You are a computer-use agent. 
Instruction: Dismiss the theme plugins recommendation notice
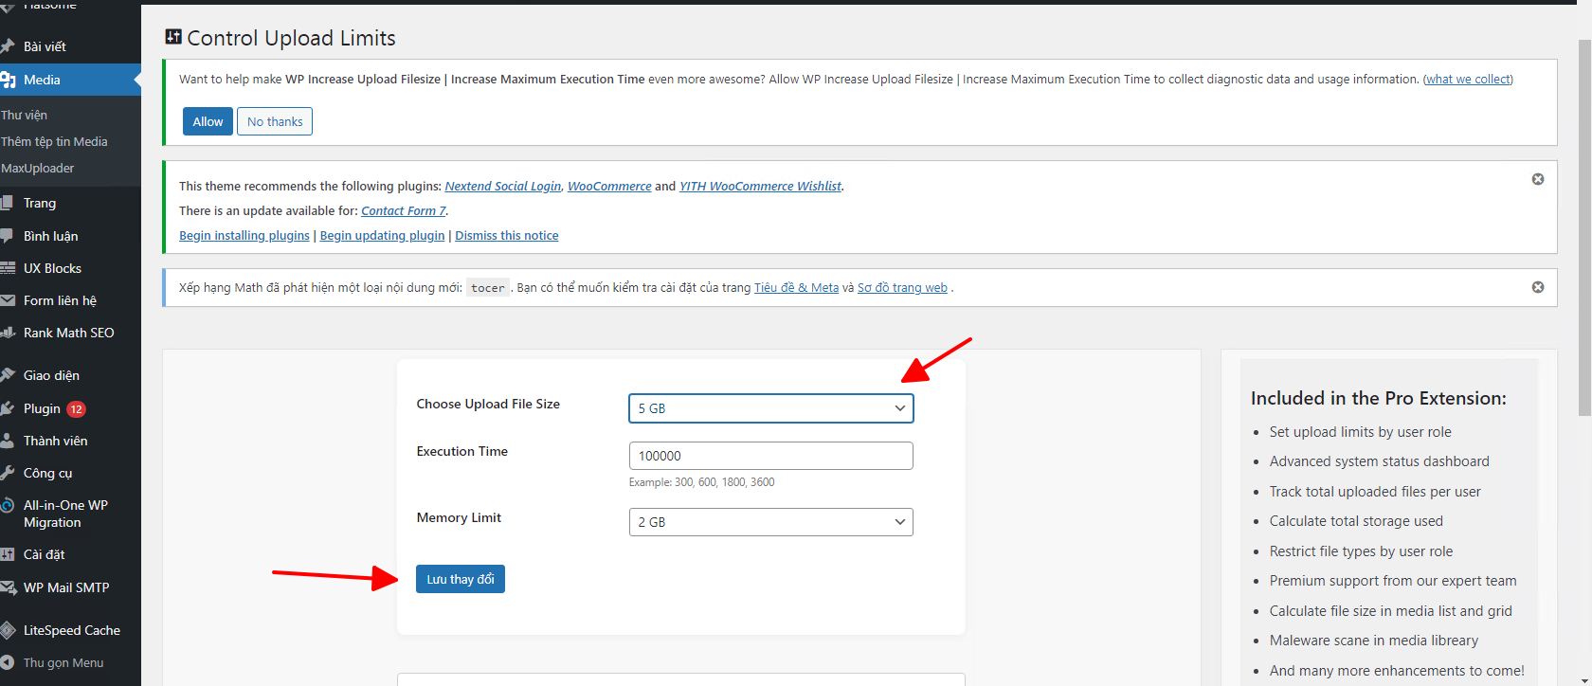[x=1538, y=179]
